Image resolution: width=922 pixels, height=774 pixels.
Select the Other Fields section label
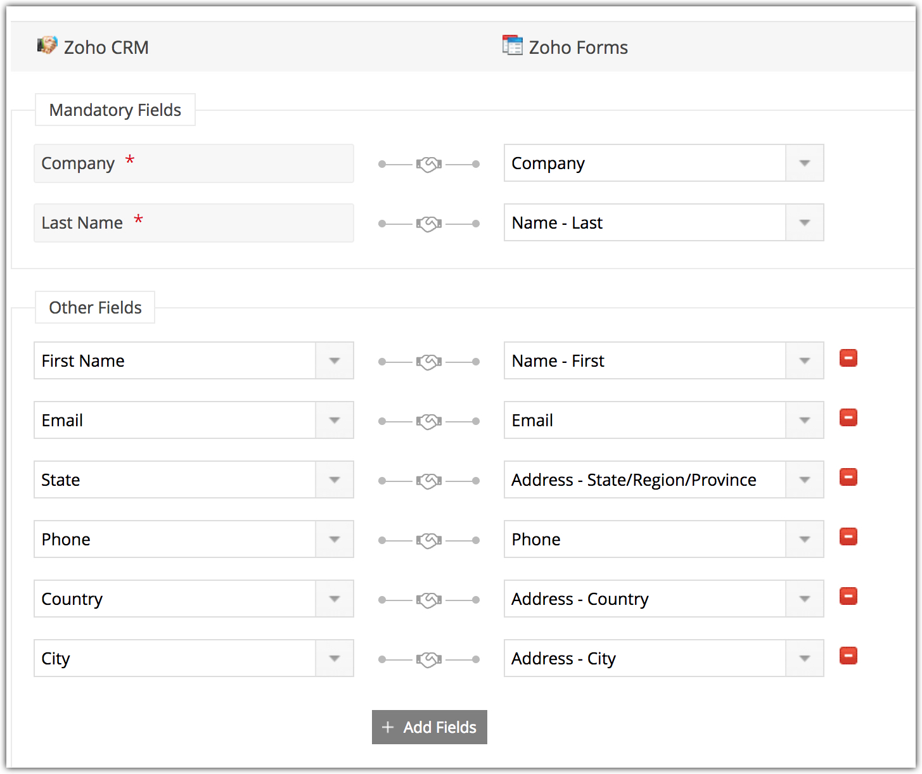pos(95,308)
